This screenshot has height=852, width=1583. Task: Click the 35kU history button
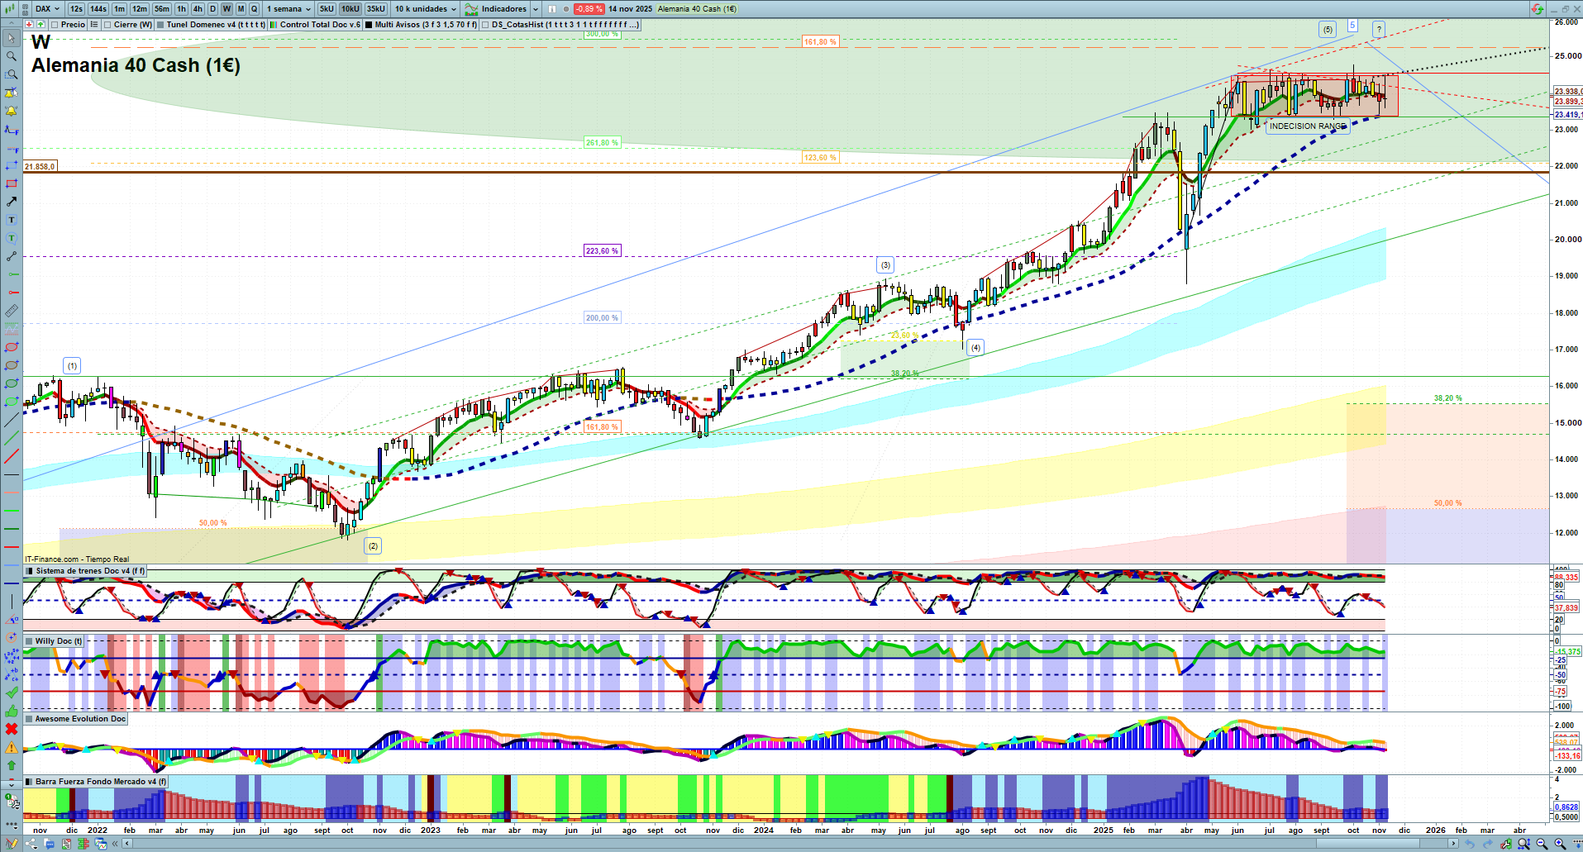(x=376, y=9)
